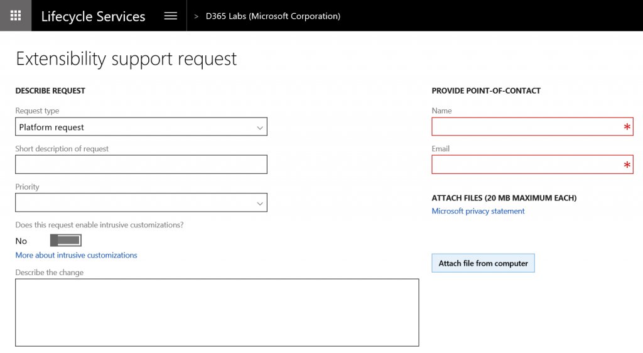The width and height of the screenshot is (643, 353).
Task: Open D365 Labs (Microsoft Corporation) breadcrumb
Action: point(273,16)
